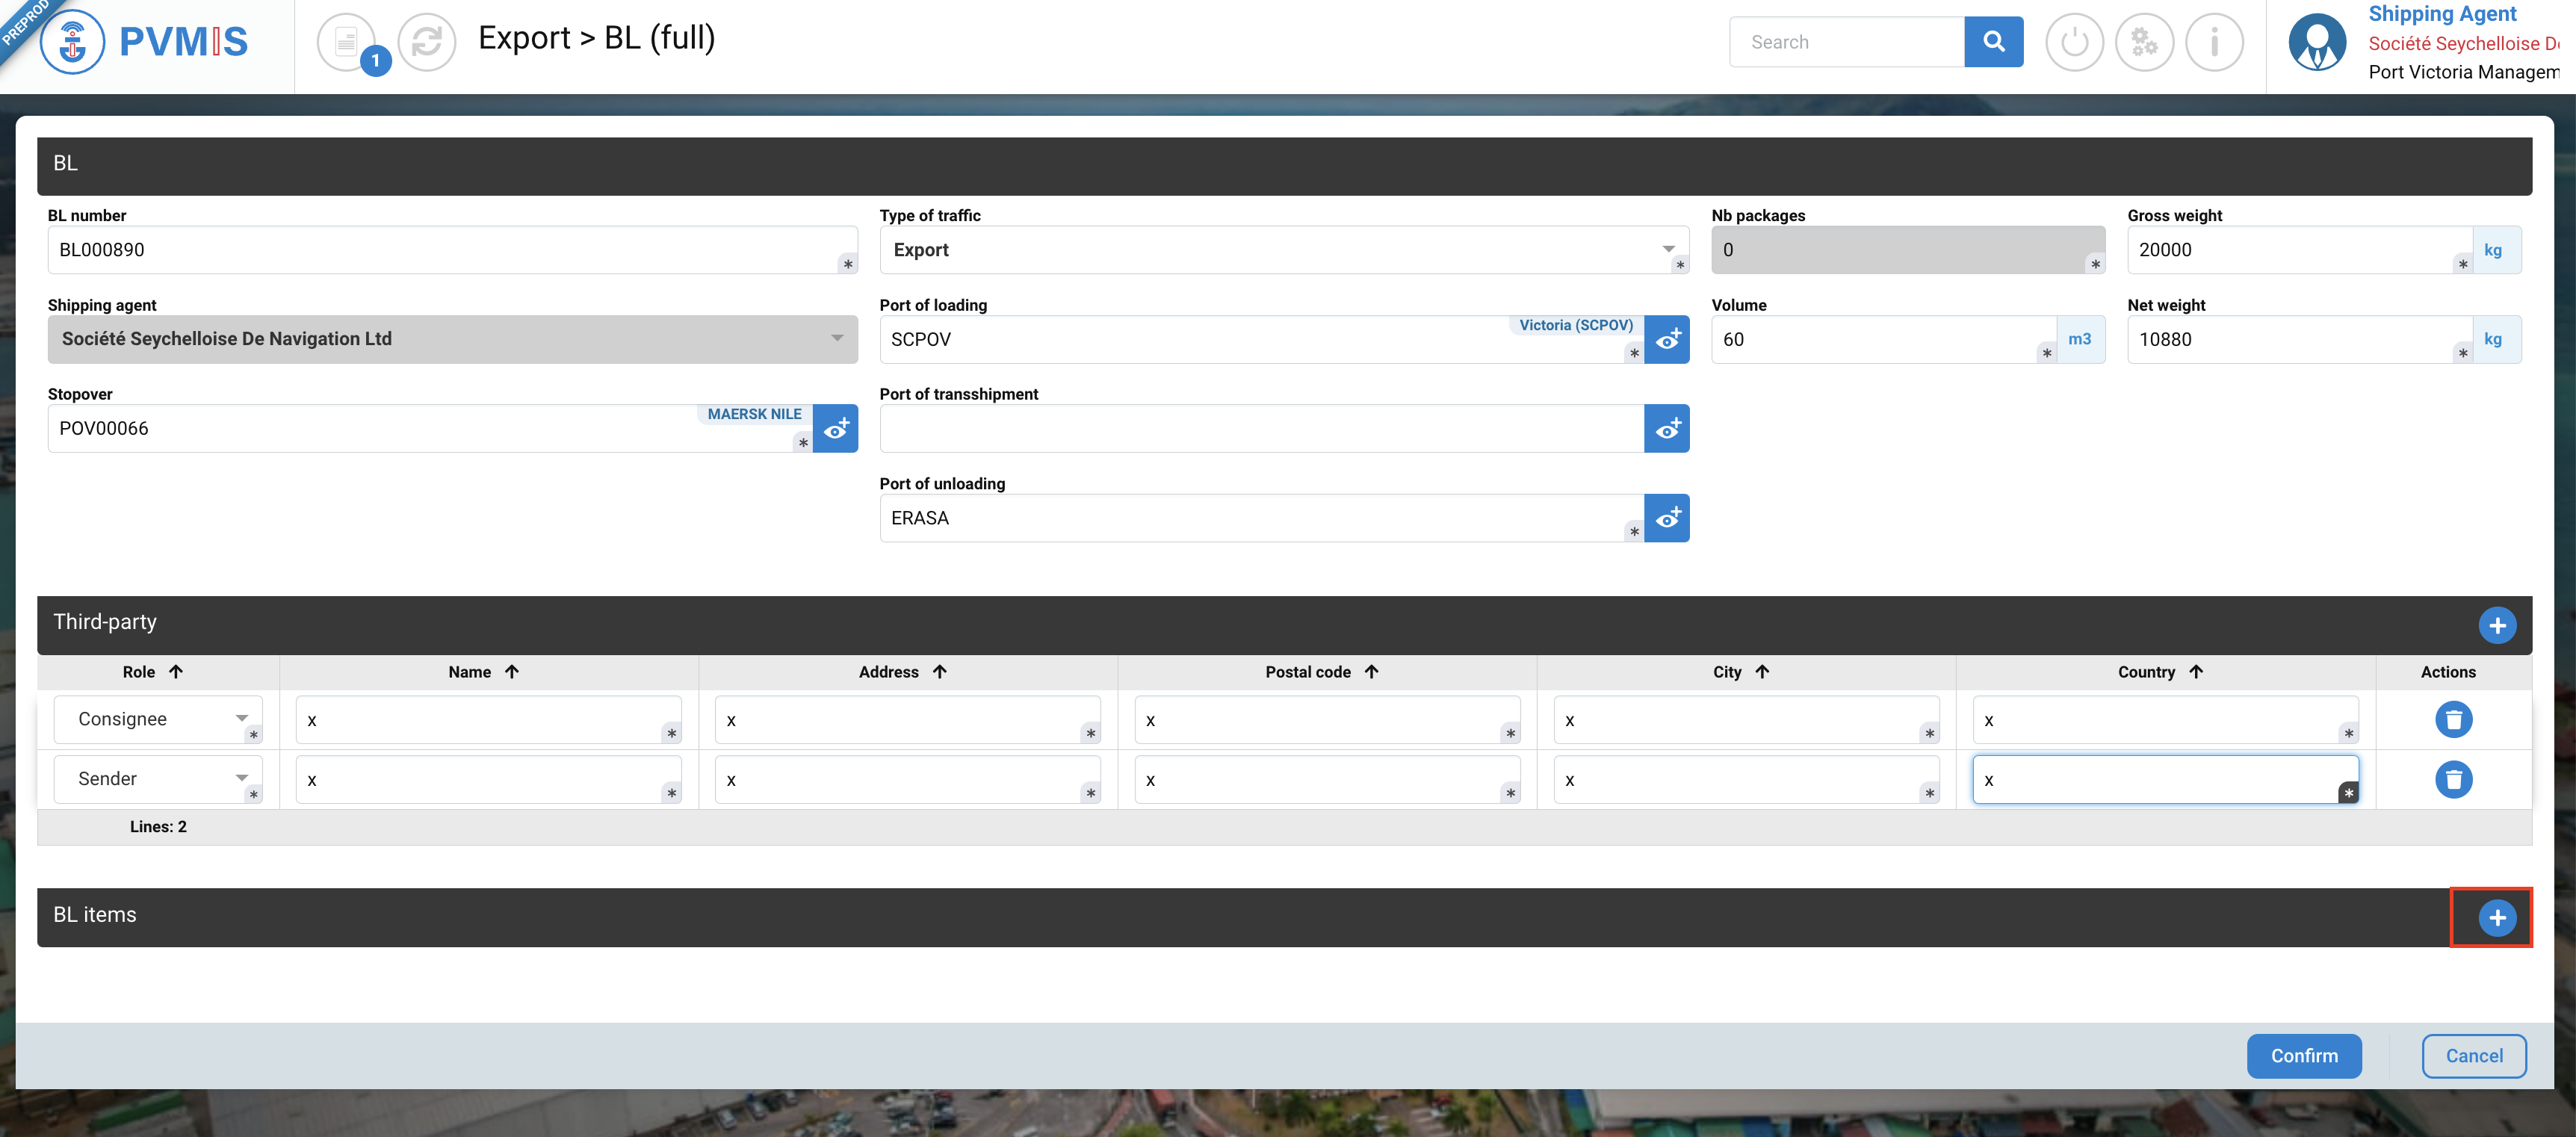This screenshot has width=2576, height=1137.
Task: Click the Confirm button
Action: click(2303, 1056)
